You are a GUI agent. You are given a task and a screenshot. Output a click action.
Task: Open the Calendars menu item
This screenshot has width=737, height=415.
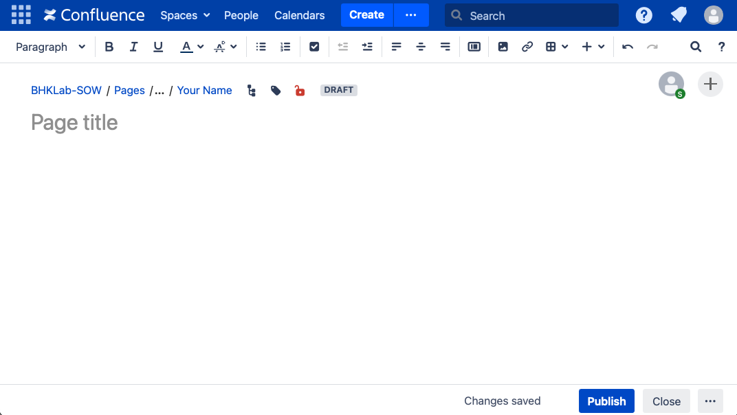299,15
